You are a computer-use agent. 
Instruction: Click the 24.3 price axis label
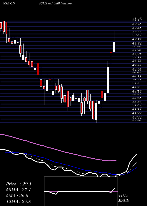click(136, 83)
